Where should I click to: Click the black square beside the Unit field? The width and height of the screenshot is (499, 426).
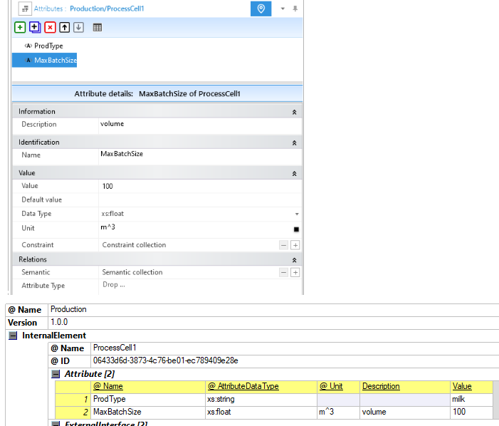point(296,229)
